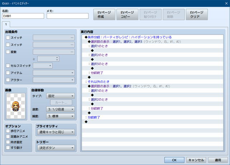Toggle the 歩行アニメ option
Viewport: 230px width, 165px height.
(8, 131)
